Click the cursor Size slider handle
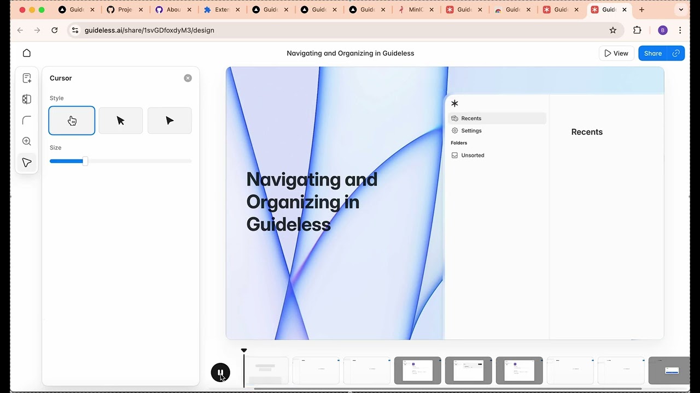 [x=85, y=161]
